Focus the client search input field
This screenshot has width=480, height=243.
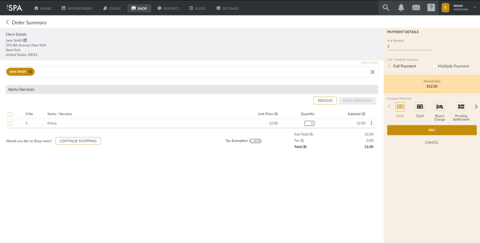click(x=191, y=72)
